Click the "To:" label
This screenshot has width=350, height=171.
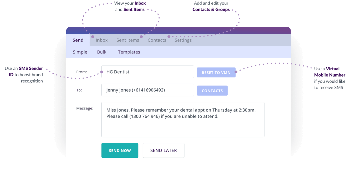(x=79, y=90)
